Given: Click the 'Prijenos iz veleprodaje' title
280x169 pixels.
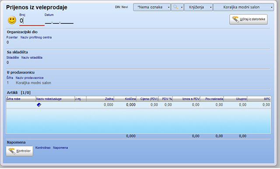Looking at the screenshot, I should 37,7.
